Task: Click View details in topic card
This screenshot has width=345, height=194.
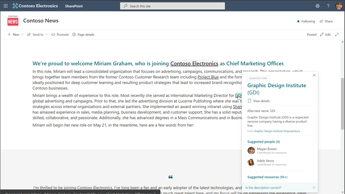Action: click(258, 101)
